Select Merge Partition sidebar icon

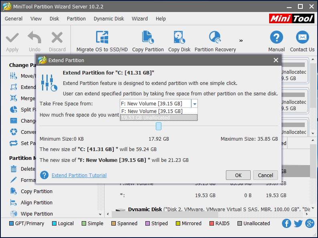(14, 98)
